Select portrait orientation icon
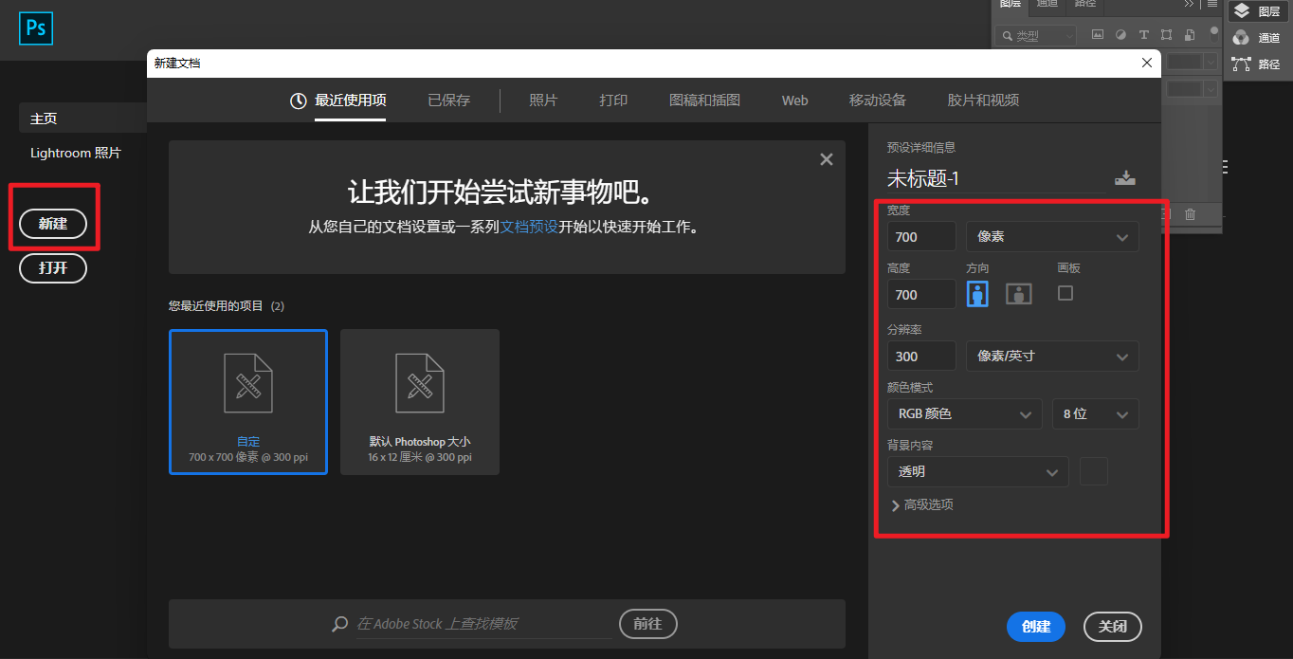Screen dimensions: 1293x659 [977, 294]
